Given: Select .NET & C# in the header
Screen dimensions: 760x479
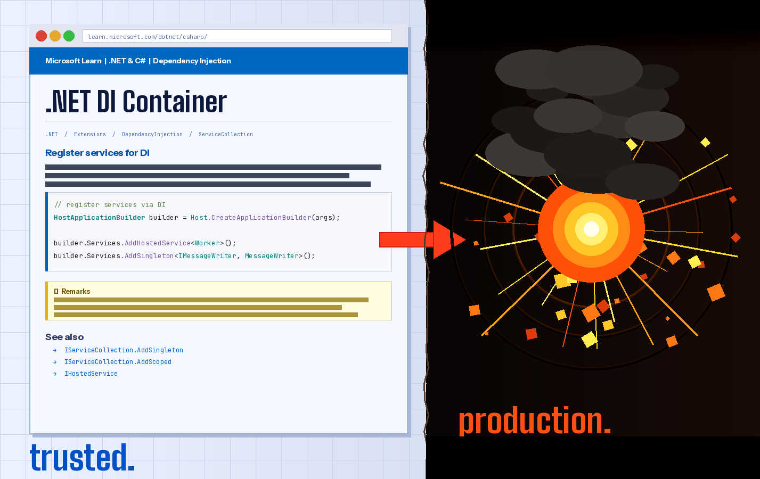Looking at the screenshot, I should click(127, 61).
